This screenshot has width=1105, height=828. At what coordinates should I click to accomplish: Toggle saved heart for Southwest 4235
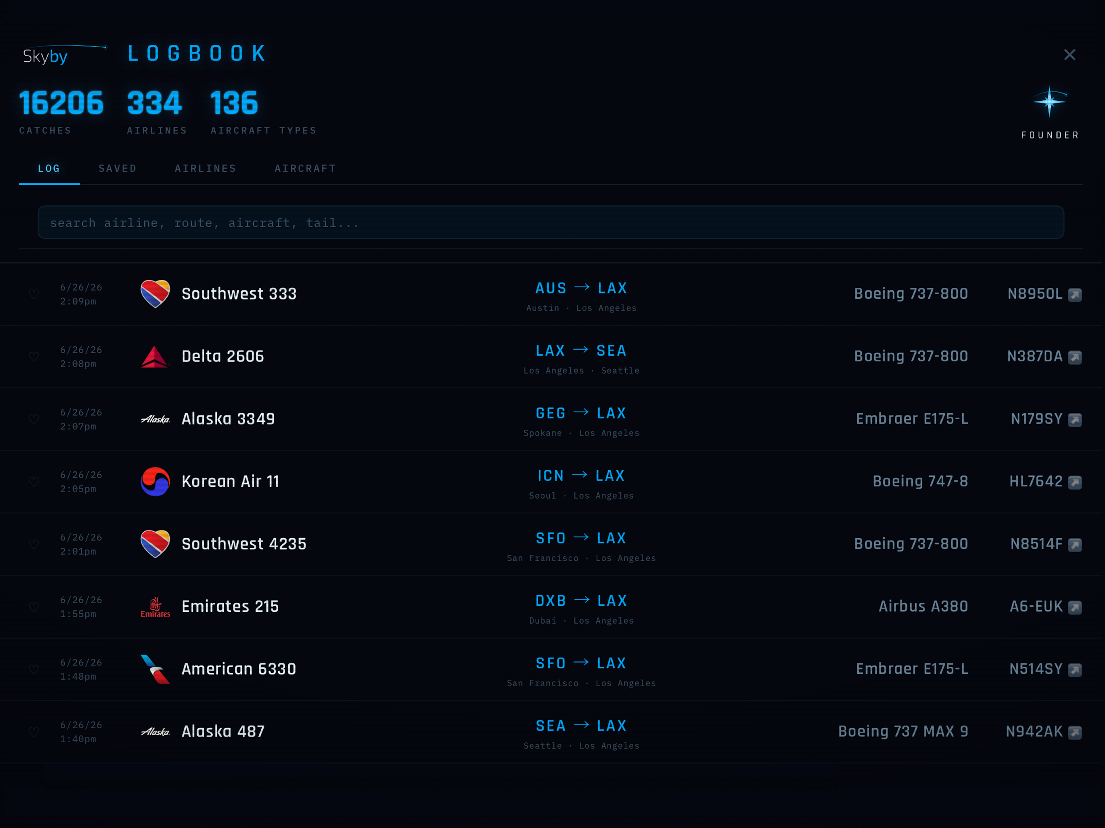click(34, 544)
